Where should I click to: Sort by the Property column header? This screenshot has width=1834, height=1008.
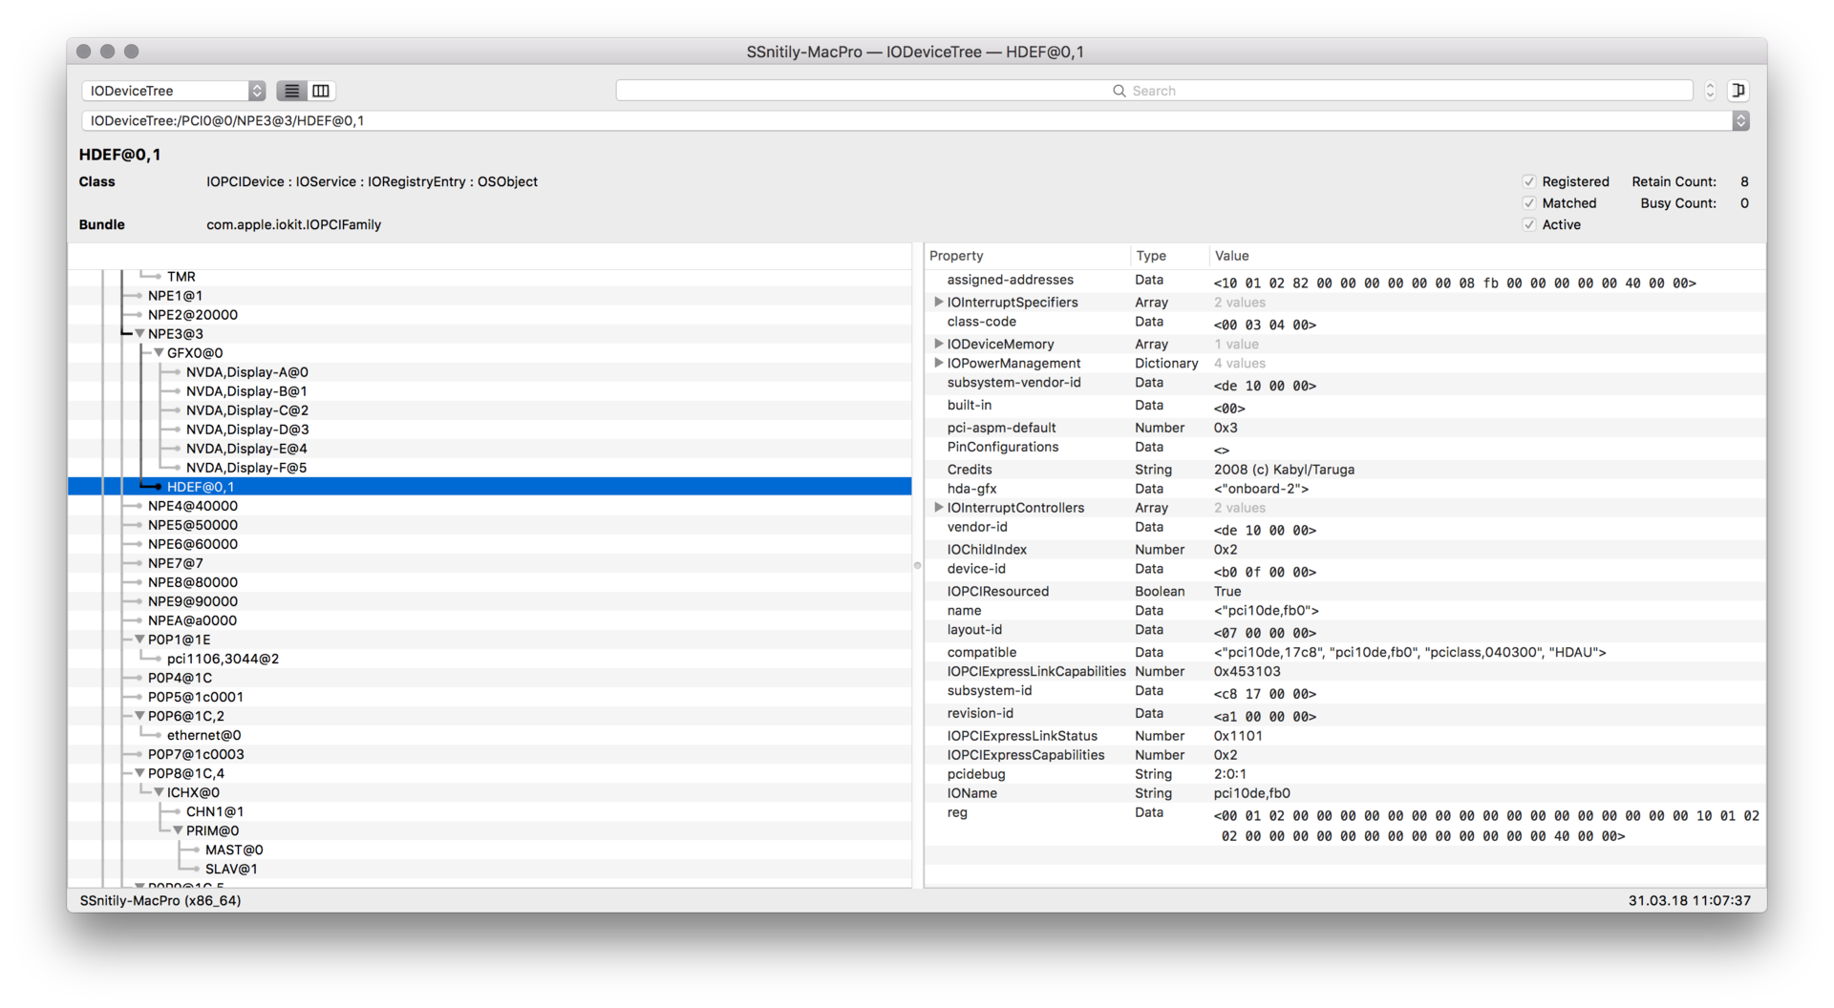[x=1027, y=256]
